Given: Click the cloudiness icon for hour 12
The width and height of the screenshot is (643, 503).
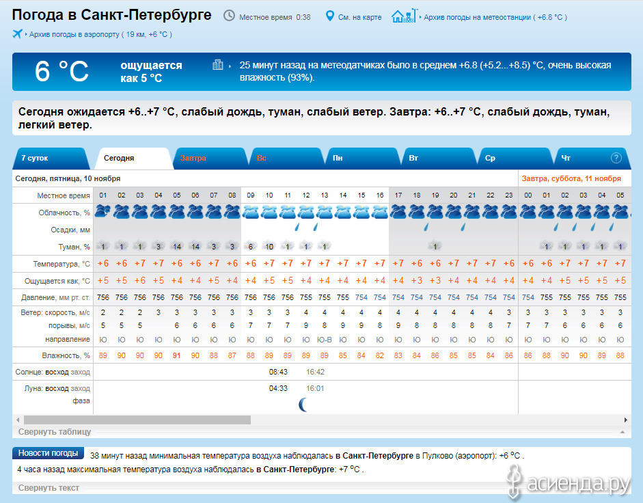Looking at the screenshot, I should 306,212.
